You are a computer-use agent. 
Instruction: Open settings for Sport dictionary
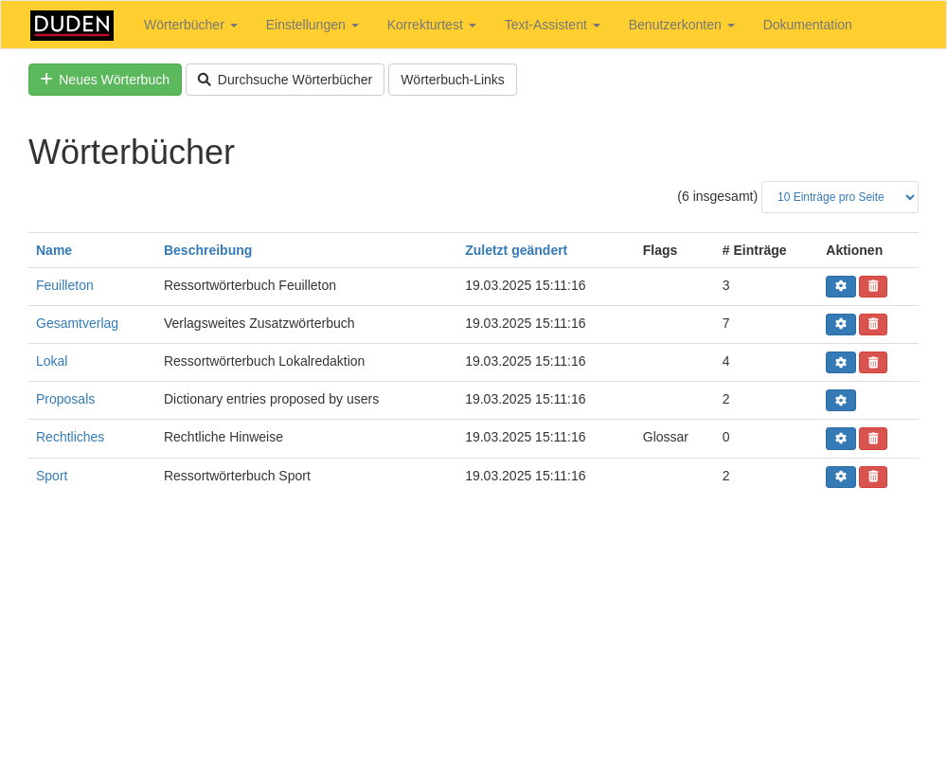coord(840,477)
